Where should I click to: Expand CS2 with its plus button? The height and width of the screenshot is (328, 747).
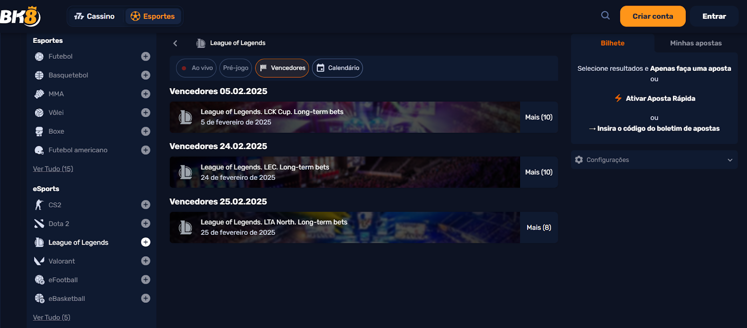(146, 205)
